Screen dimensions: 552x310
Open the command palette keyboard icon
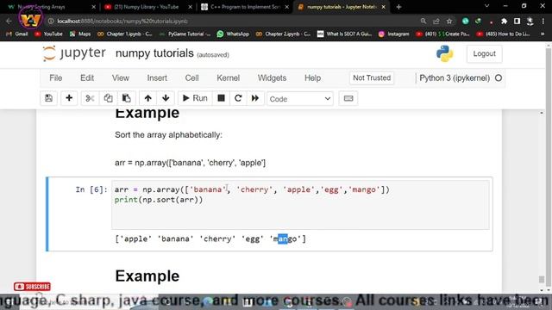348,98
